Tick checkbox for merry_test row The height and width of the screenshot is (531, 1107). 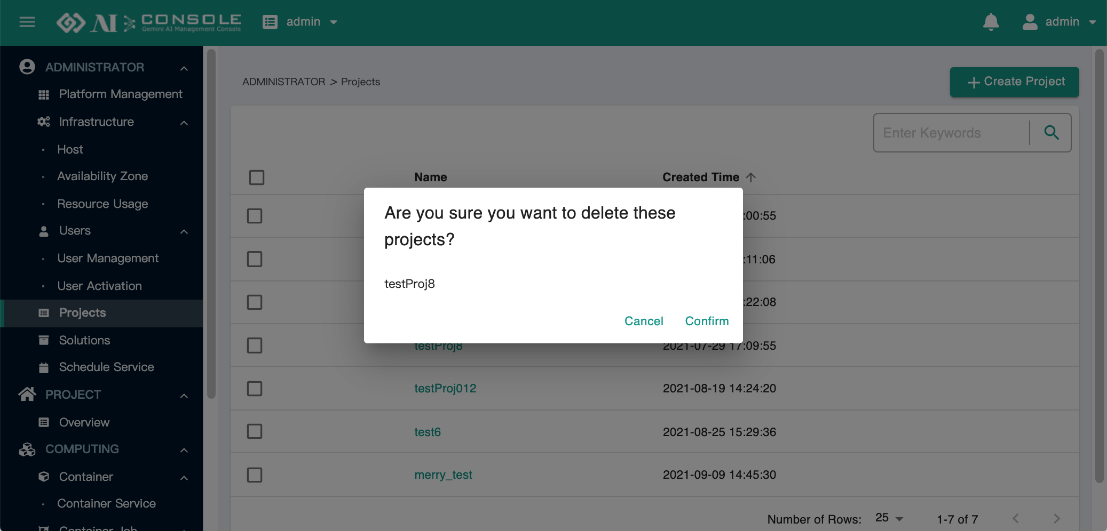click(x=255, y=474)
